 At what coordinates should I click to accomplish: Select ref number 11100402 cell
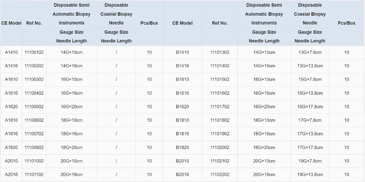click(x=34, y=93)
